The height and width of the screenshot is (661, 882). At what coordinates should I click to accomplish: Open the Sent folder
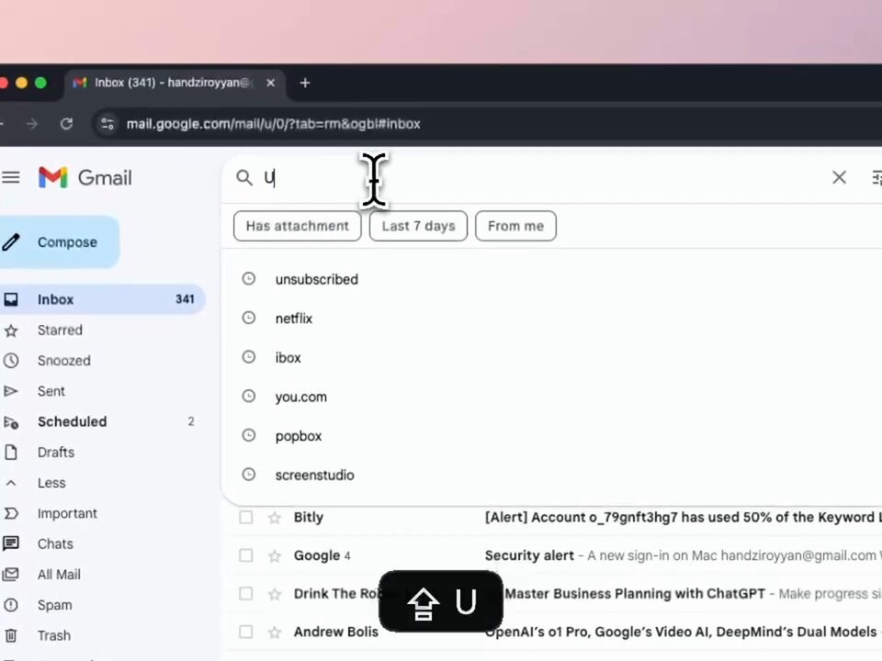click(x=51, y=391)
